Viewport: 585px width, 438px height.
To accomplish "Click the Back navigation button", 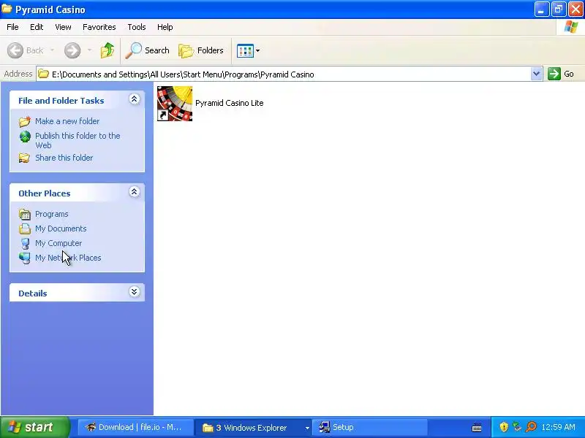I will click(26, 50).
